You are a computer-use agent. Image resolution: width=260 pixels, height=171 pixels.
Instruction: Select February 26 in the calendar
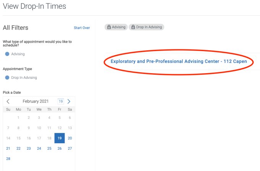(x=59, y=149)
